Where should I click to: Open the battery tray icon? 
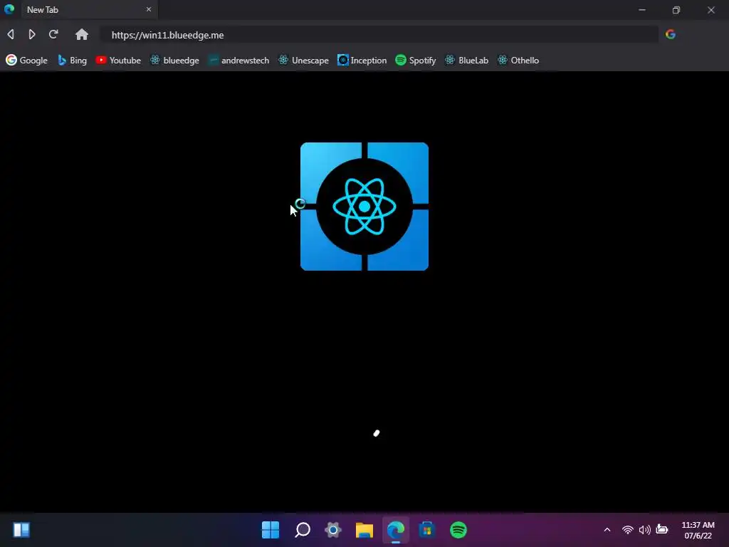(x=662, y=529)
